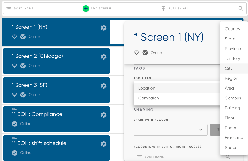Click the Publish All upload arrow icon
Screen dimensions: 248x161
pos(163,8)
